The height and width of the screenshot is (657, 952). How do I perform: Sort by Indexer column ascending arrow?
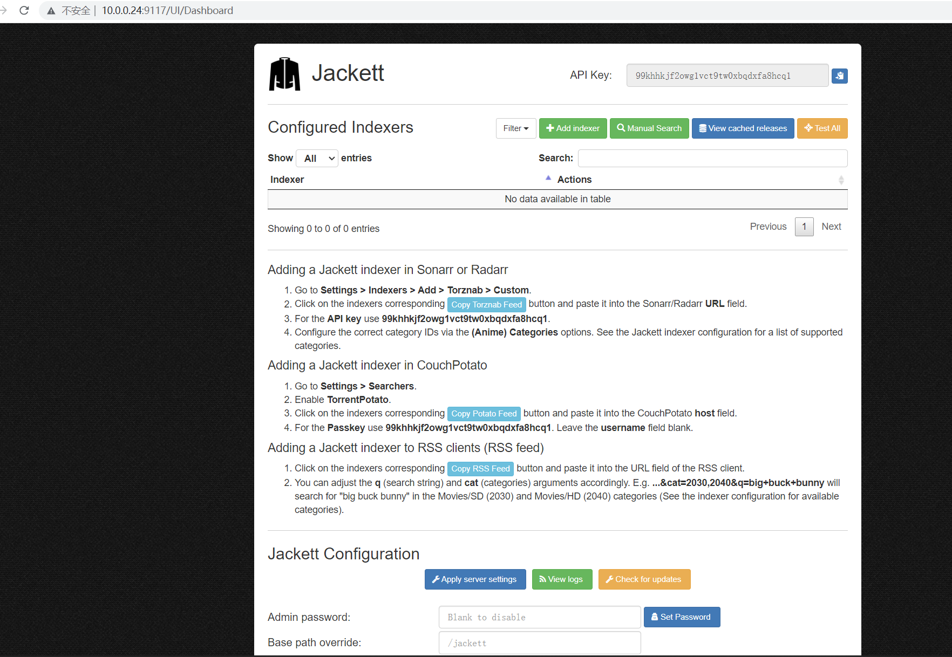548,178
